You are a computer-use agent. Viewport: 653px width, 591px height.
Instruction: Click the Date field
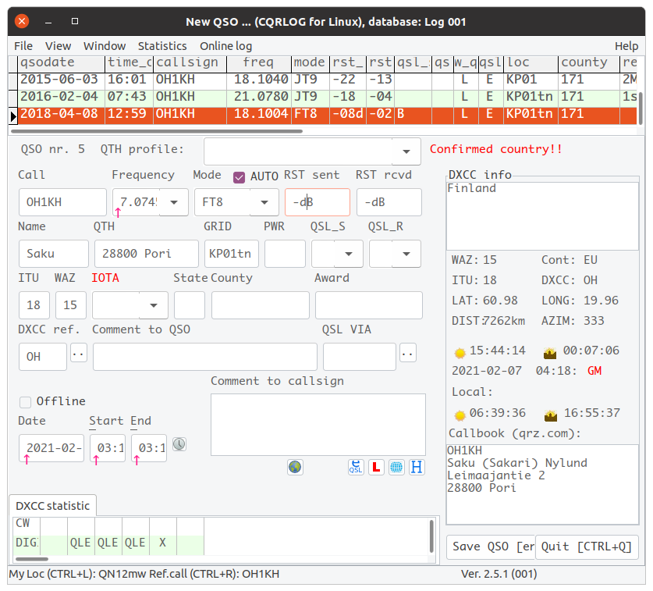51,448
